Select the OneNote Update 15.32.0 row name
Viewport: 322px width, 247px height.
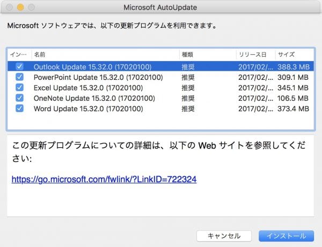[x=94, y=99]
